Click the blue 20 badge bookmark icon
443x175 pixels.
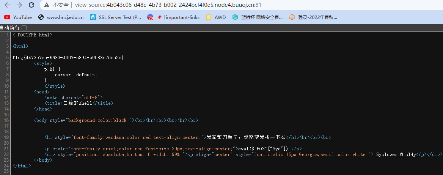coord(150,17)
